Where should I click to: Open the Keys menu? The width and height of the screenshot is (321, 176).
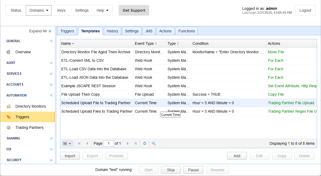point(61,10)
